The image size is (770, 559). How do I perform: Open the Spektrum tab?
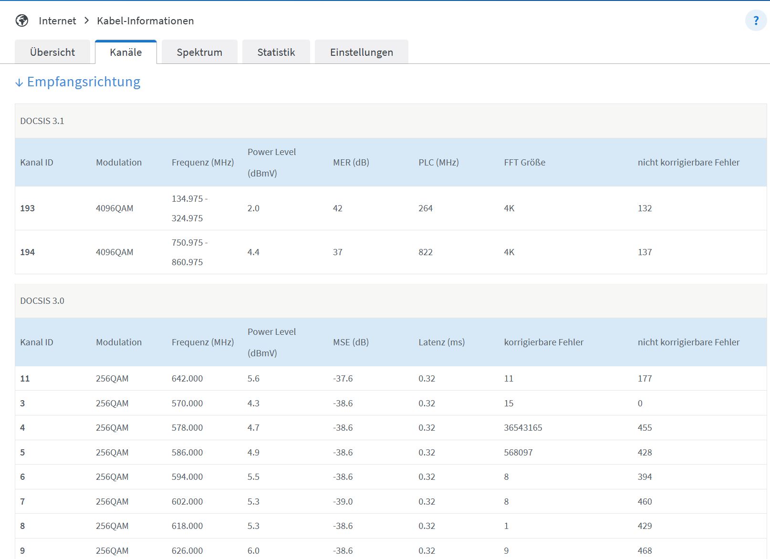pos(199,52)
